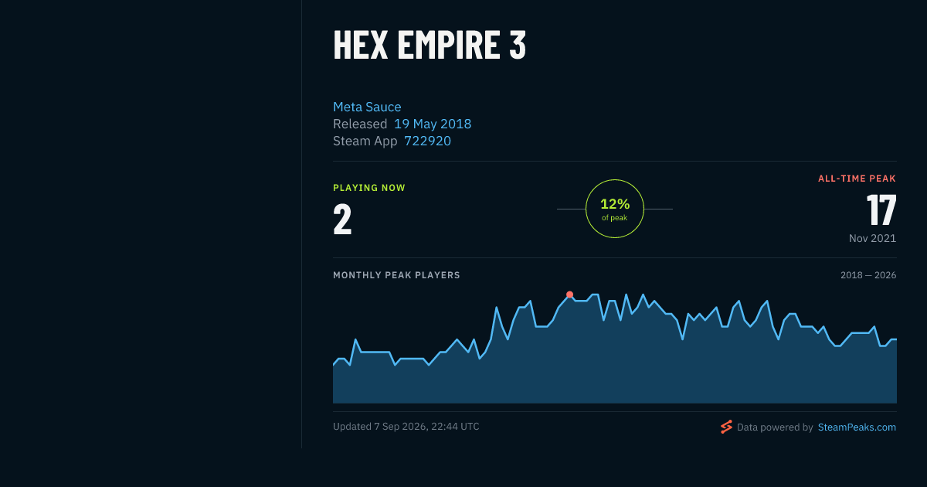The image size is (927, 487).
Task: Click the Playing Now green label
Action: (x=369, y=188)
